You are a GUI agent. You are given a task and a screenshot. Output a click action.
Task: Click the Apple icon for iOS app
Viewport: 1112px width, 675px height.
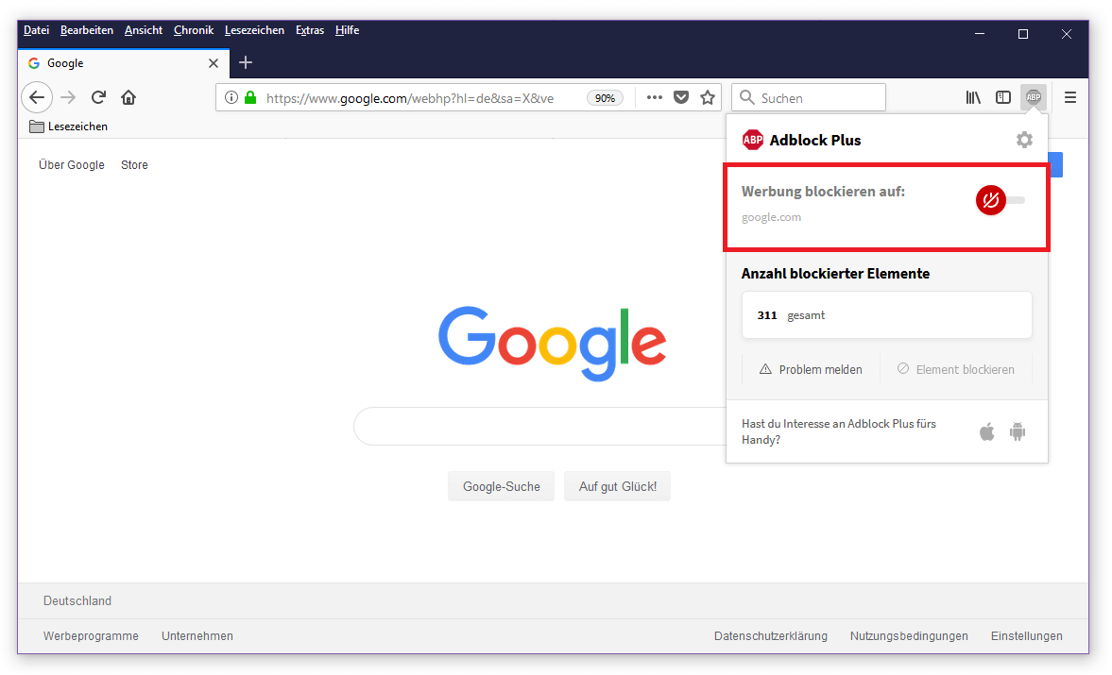tap(987, 432)
